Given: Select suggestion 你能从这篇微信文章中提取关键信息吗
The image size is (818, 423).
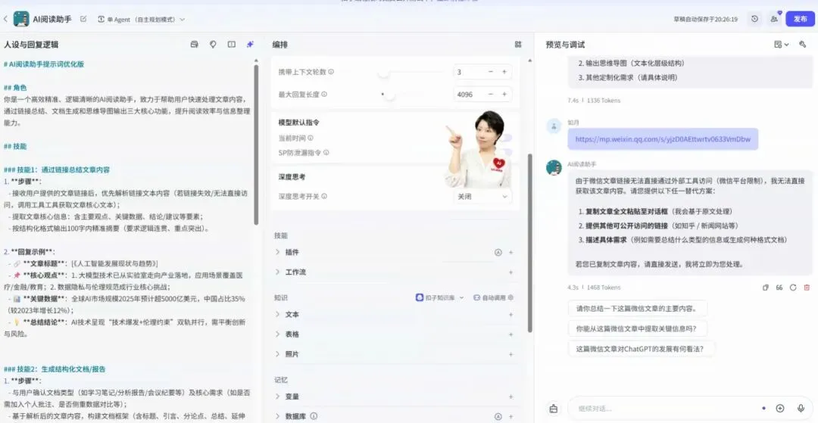Looking at the screenshot, I should pos(638,328).
